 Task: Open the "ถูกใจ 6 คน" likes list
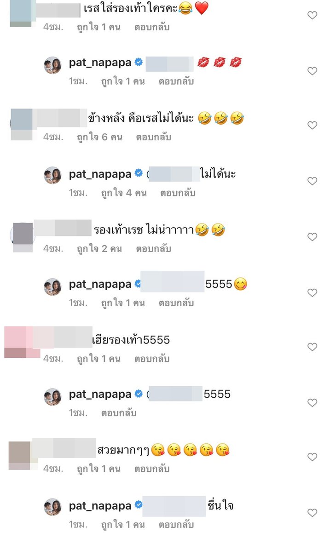coord(99,138)
